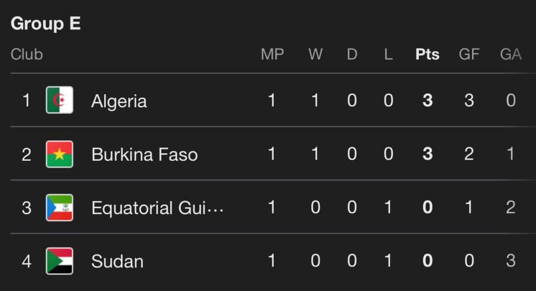
Task: Click Burkina Faso's rank number 2
Action: point(26,154)
